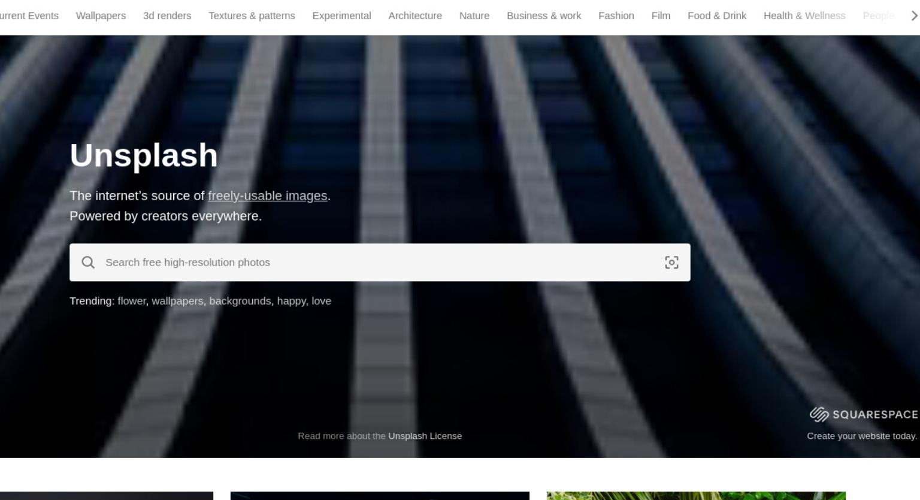Browse Health & Wellness category
920x500 pixels.
[804, 16]
